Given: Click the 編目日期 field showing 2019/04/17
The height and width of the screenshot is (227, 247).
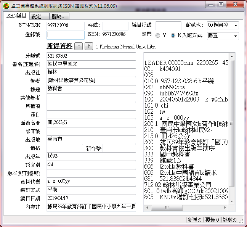Looking at the screenshot, I should (91, 199).
